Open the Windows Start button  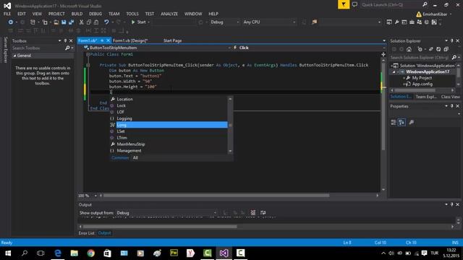point(8,253)
